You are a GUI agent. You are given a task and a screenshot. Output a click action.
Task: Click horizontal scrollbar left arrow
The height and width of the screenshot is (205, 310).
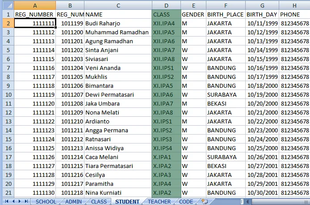(x=247, y=201)
